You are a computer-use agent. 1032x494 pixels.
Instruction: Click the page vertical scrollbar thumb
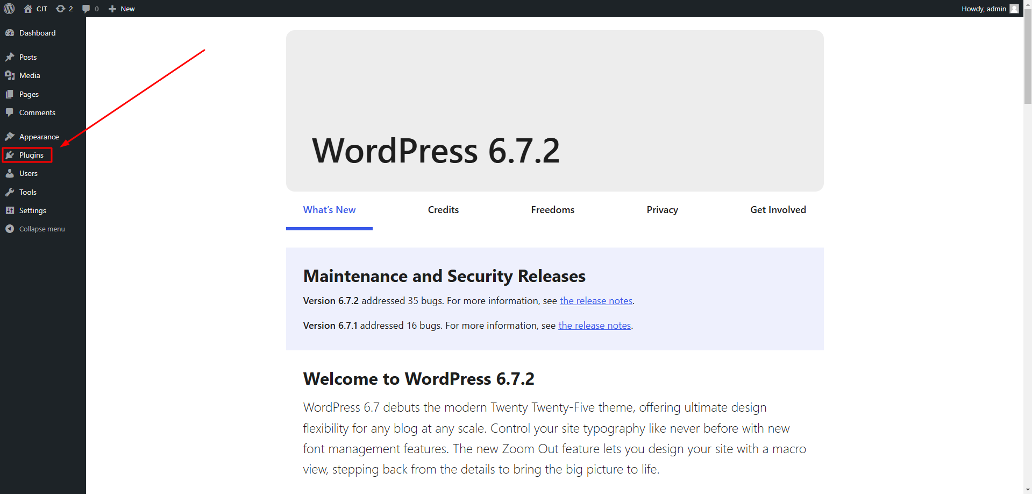1028,56
